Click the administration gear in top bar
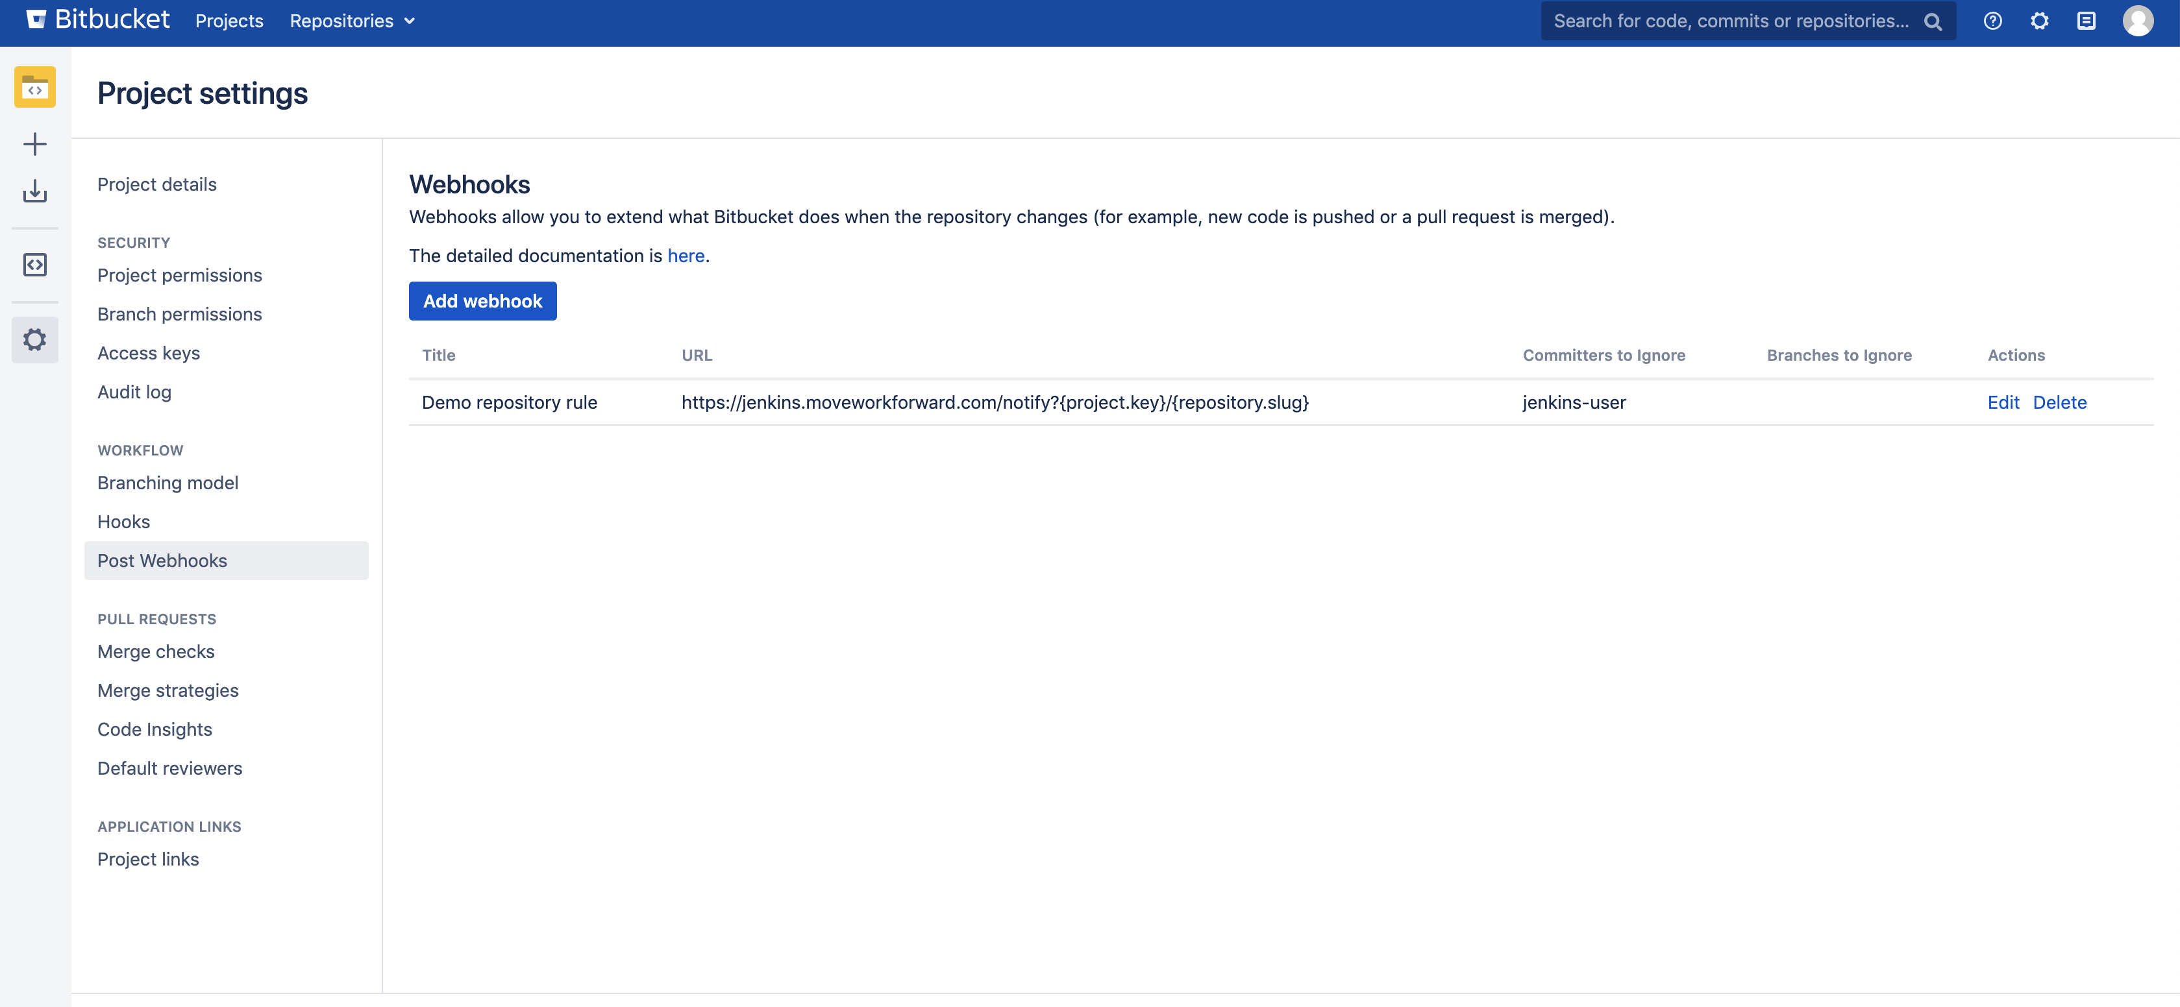 [2038, 21]
